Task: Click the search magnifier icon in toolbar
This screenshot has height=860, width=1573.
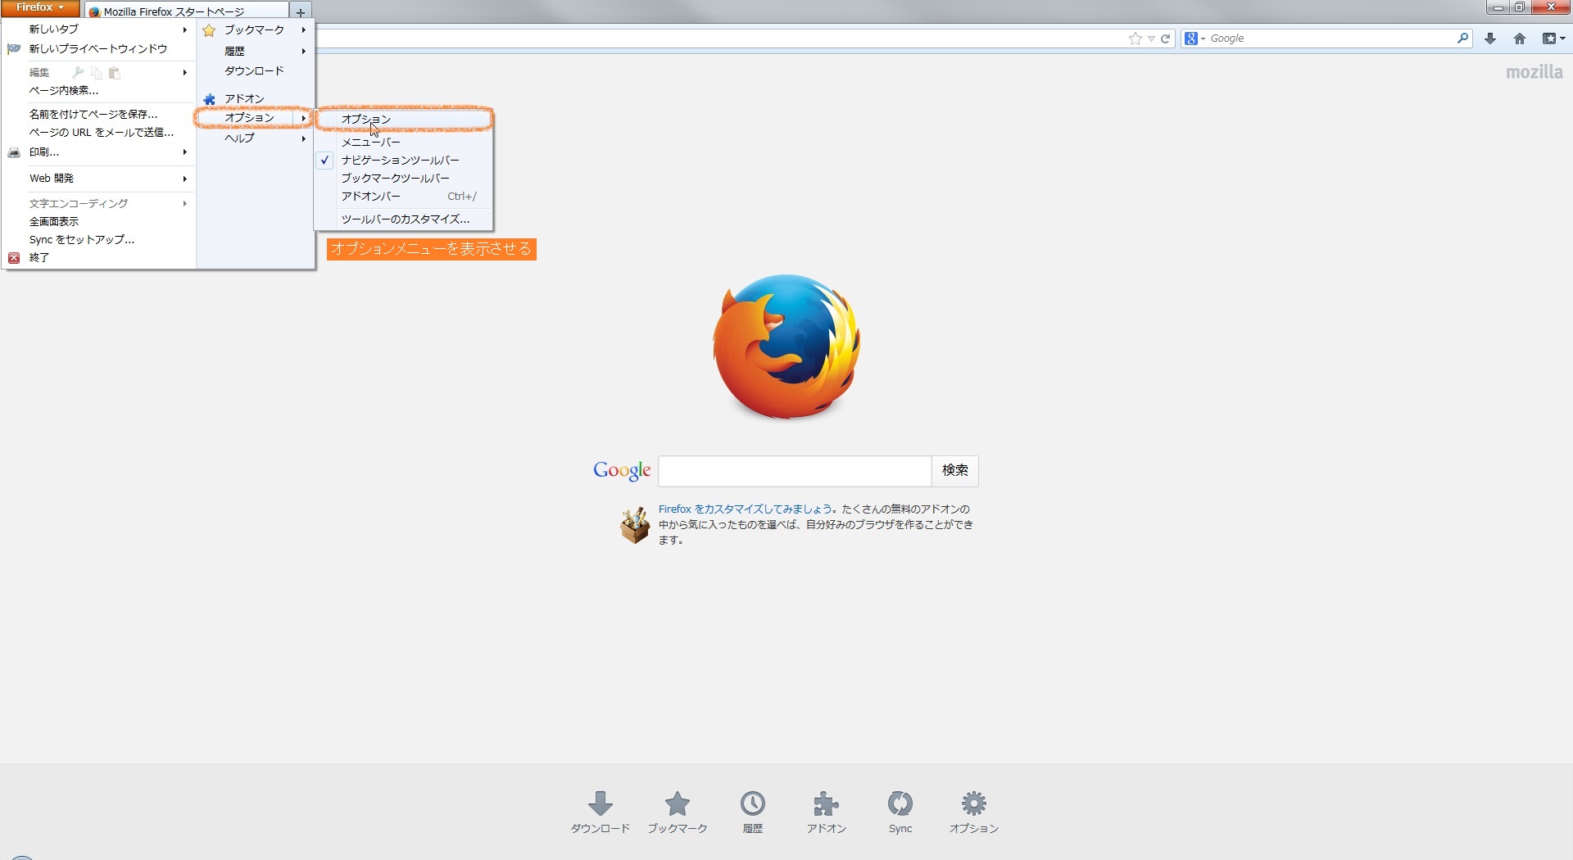Action: coord(1462,38)
